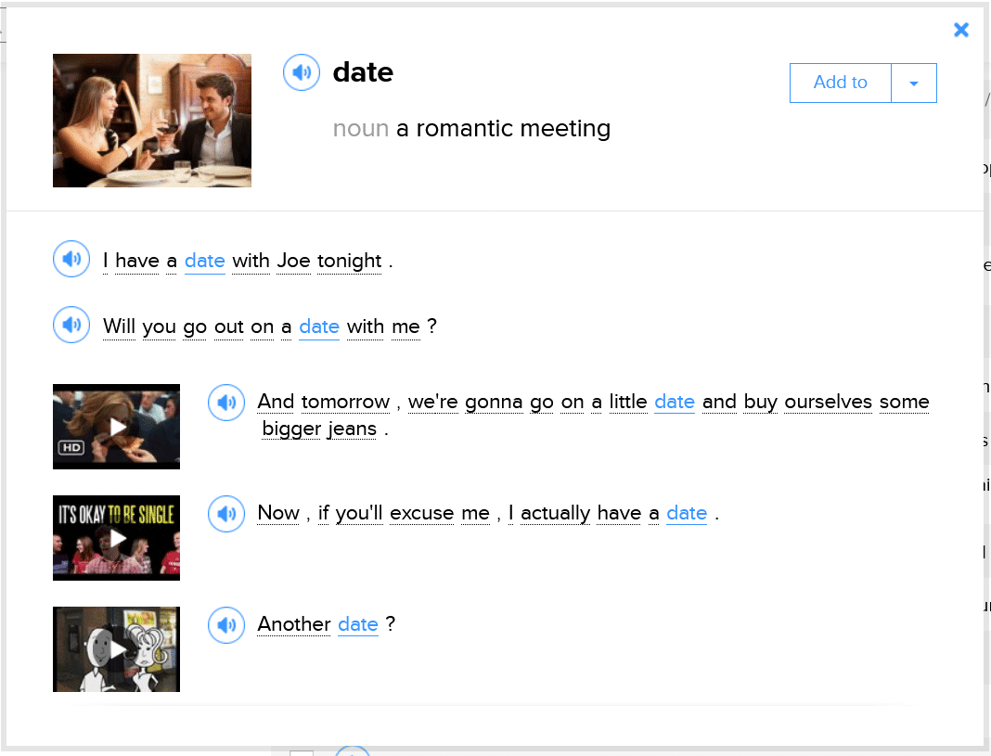The image size is (991, 756).
Task: Play the "It's Okay To Be Single" video
Action: 117,538
